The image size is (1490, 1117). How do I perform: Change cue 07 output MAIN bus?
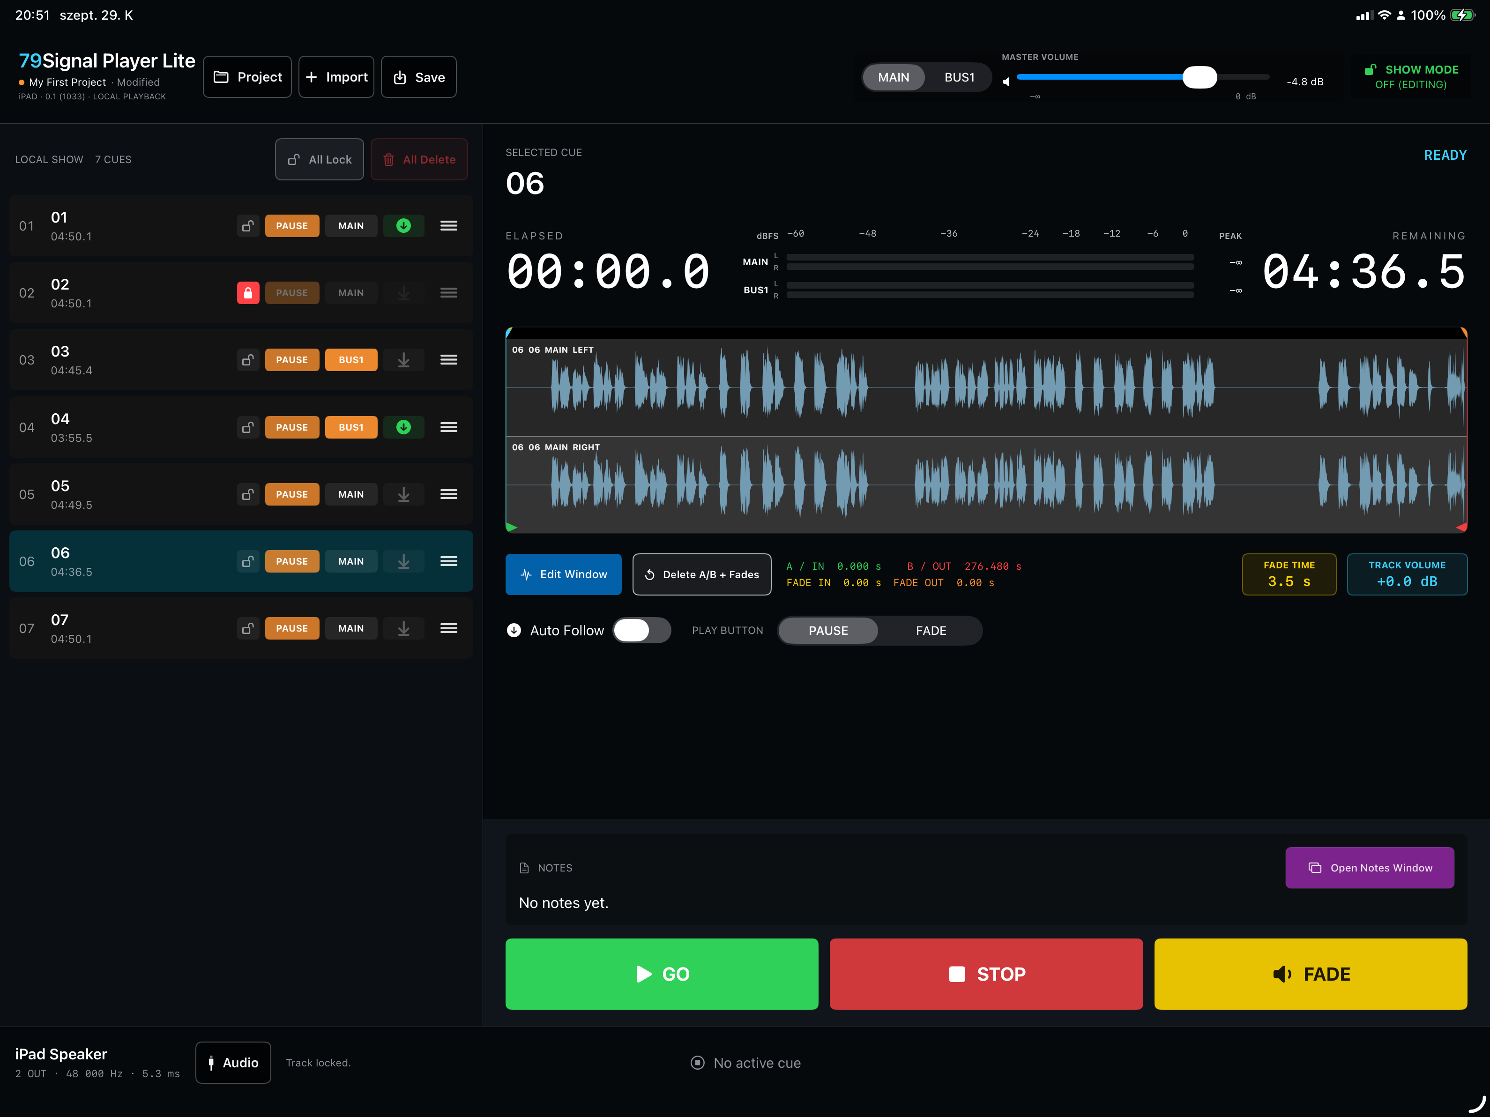point(351,629)
